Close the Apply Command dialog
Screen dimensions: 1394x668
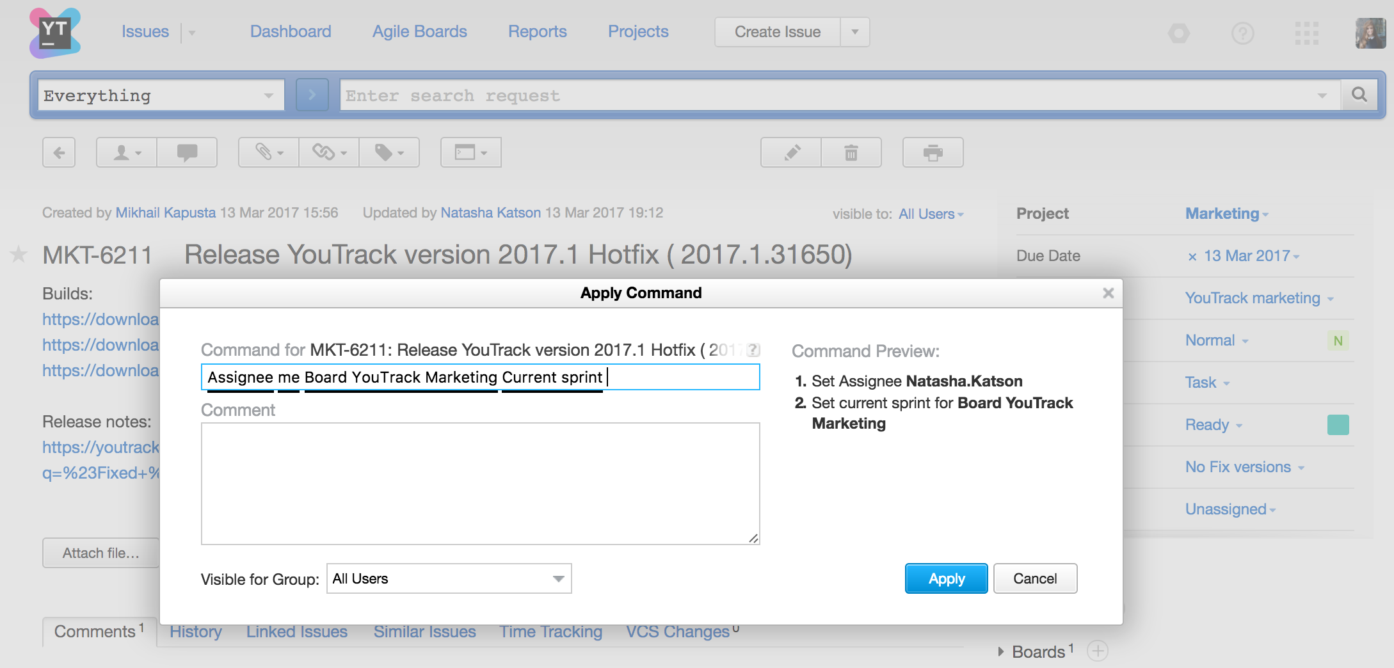pos(1109,293)
